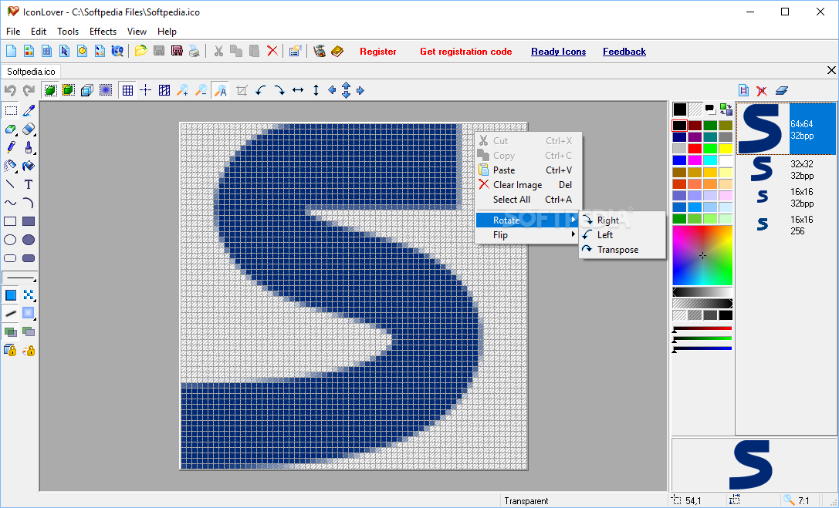Choose Paste from the context menu
This screenshot has width=839, height=508.
(528, 170)
